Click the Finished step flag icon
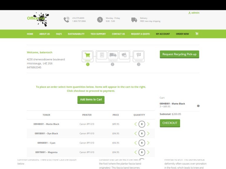 click(139, 55)
